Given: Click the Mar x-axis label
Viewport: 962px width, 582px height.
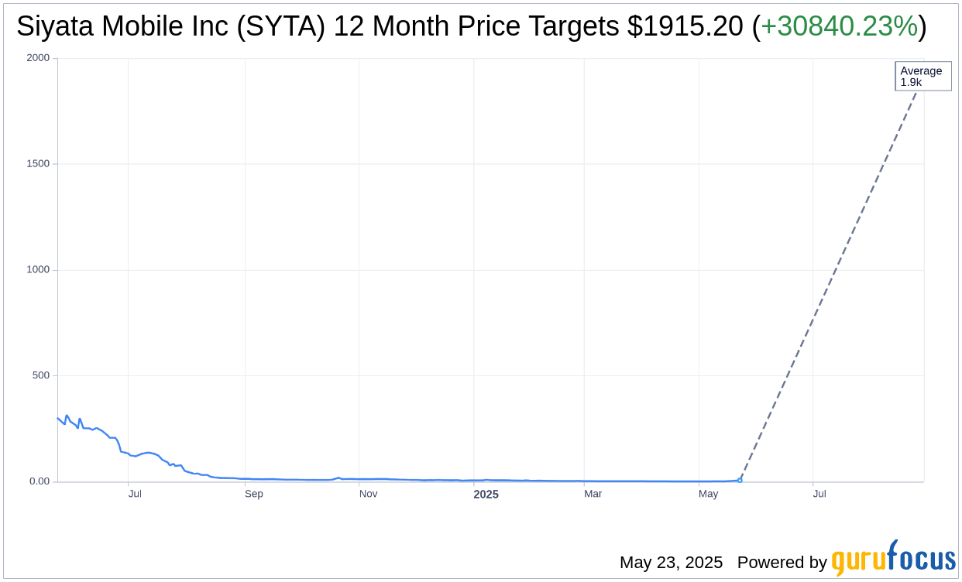Looking at the screenshot, I should [x=593, y=494].
